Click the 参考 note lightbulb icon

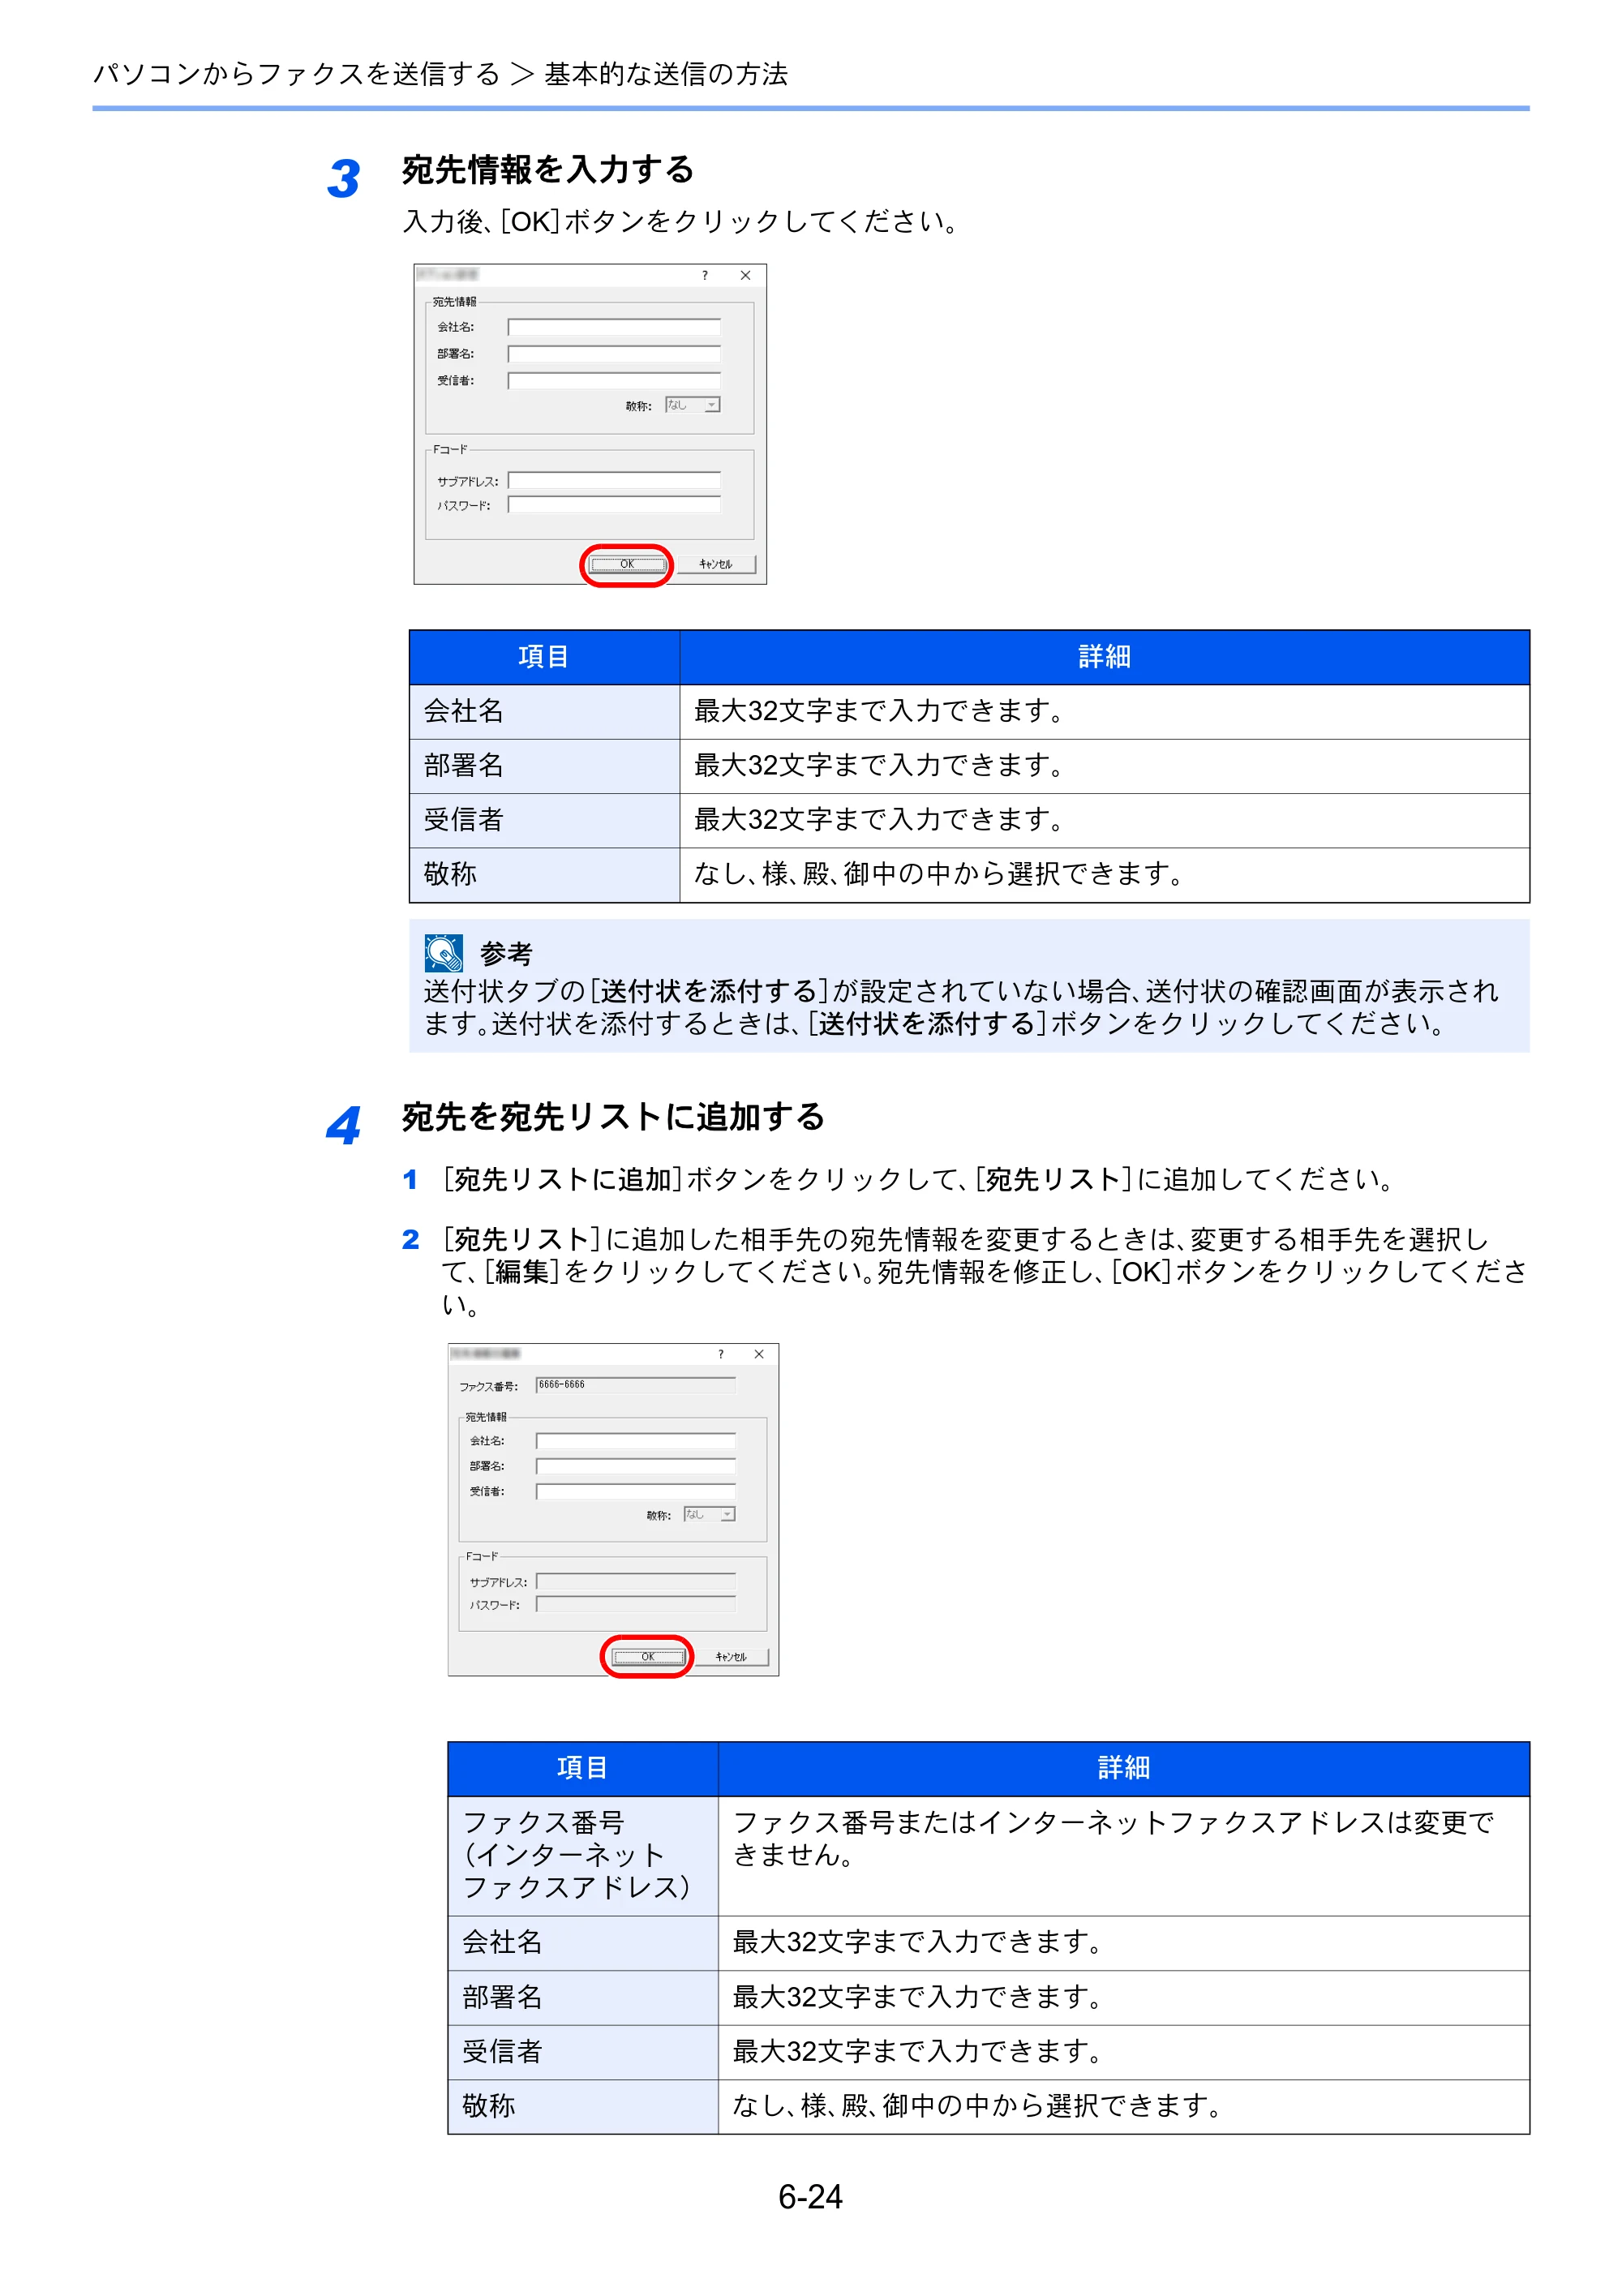click(x=443, y=953)
